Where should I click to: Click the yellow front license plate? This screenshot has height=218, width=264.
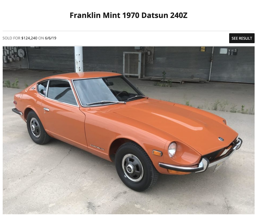point(219,167)
